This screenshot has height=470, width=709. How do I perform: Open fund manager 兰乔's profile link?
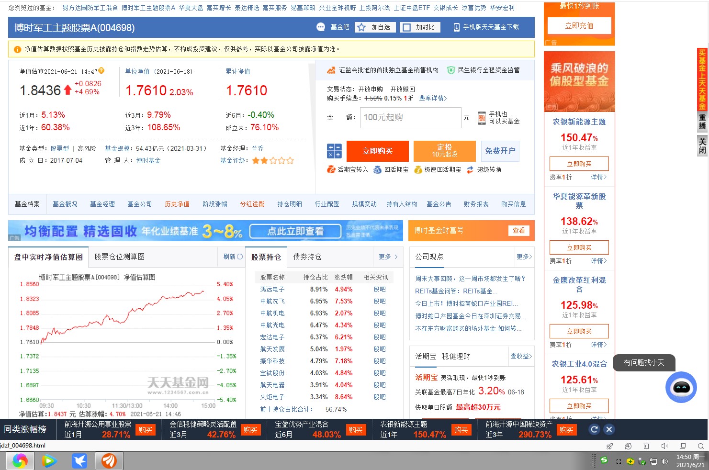coord(258,148)
